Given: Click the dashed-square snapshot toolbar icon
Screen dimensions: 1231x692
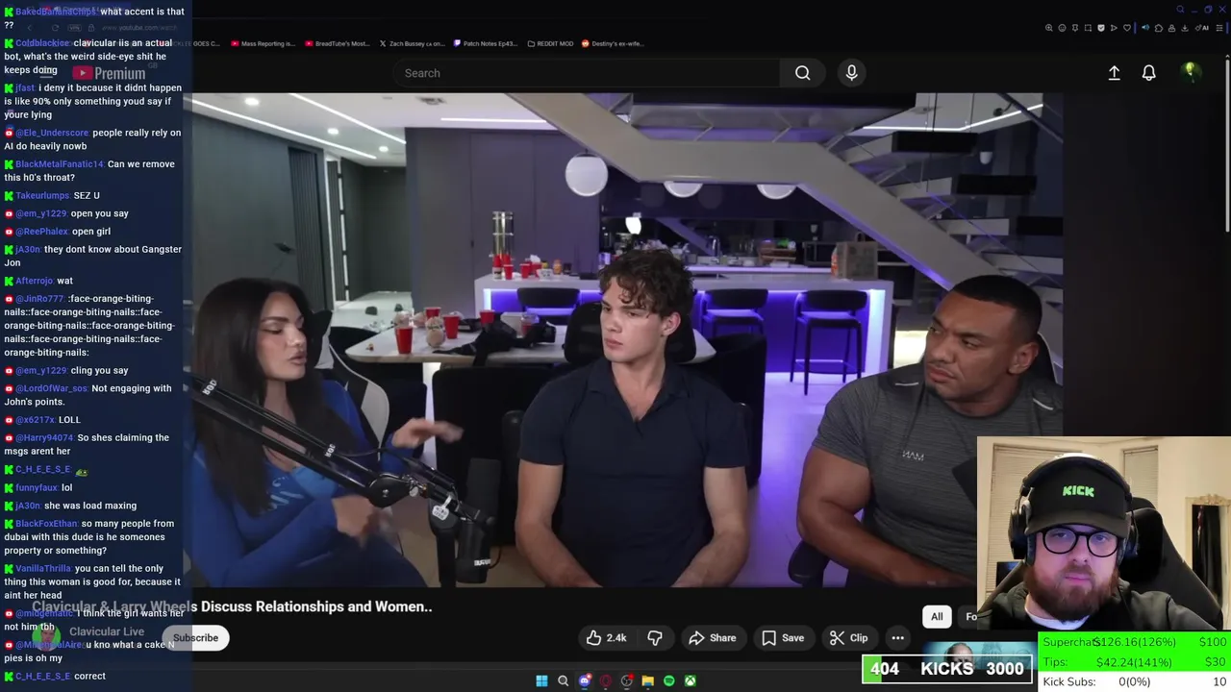Looking at the screenshot, I should point(1088,28).
